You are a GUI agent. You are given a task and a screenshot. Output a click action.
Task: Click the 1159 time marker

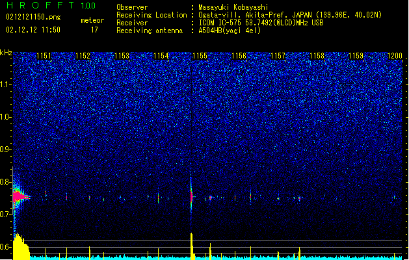[x=356, y=56]
